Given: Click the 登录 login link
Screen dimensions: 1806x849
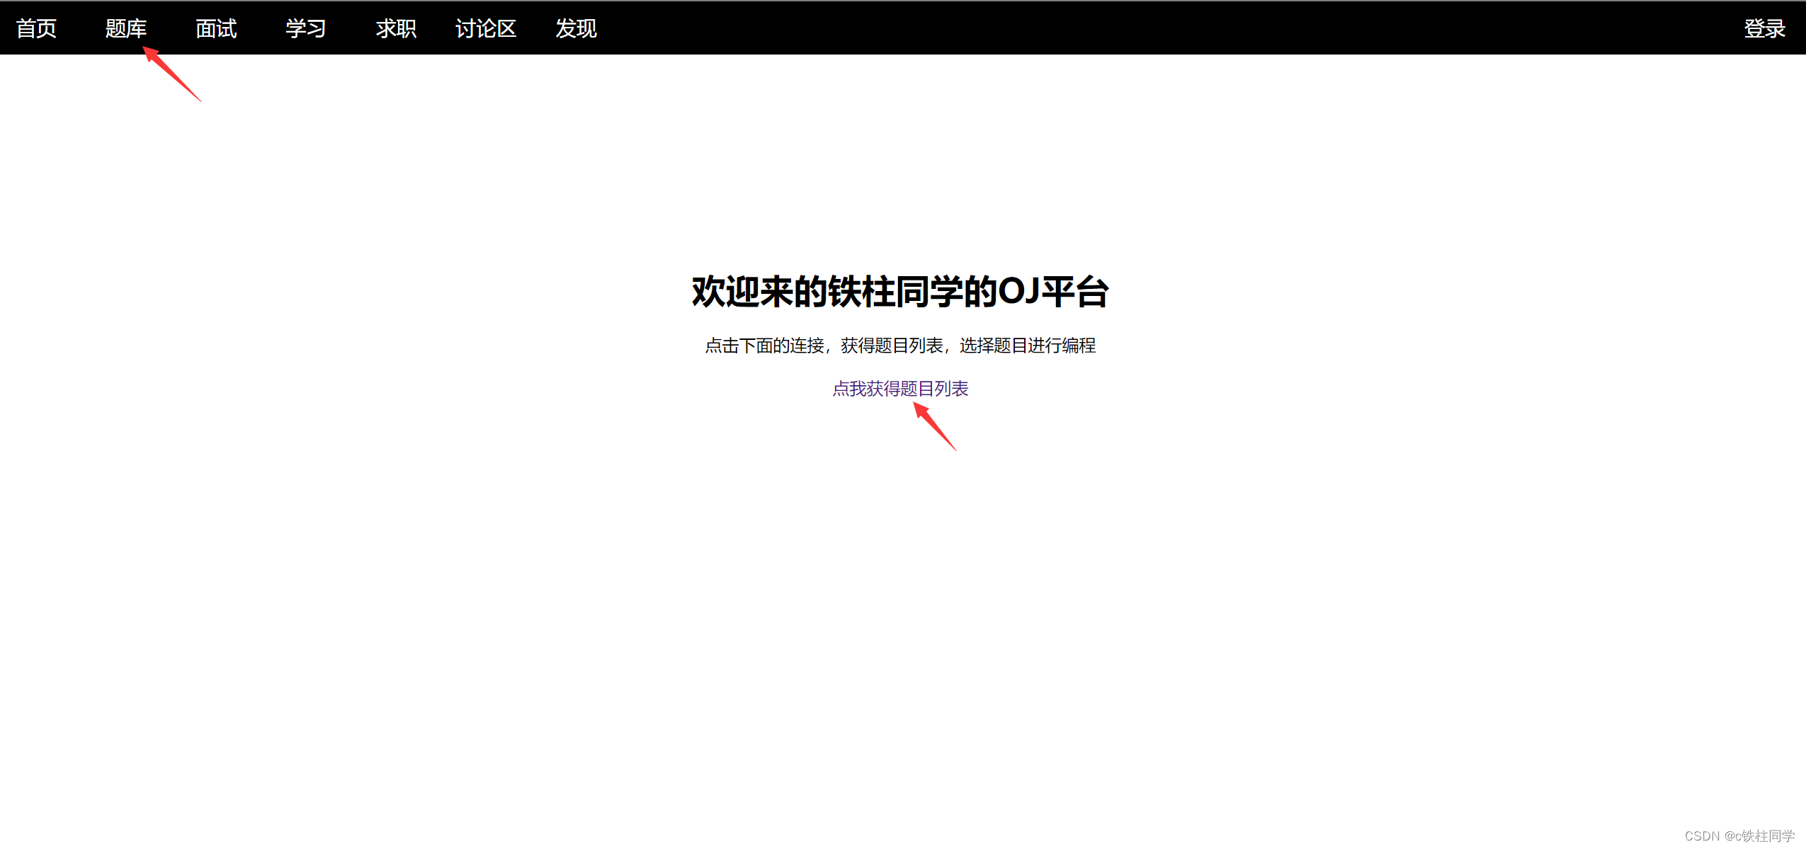Looking at the screenshot, I should pos(1764,28).
